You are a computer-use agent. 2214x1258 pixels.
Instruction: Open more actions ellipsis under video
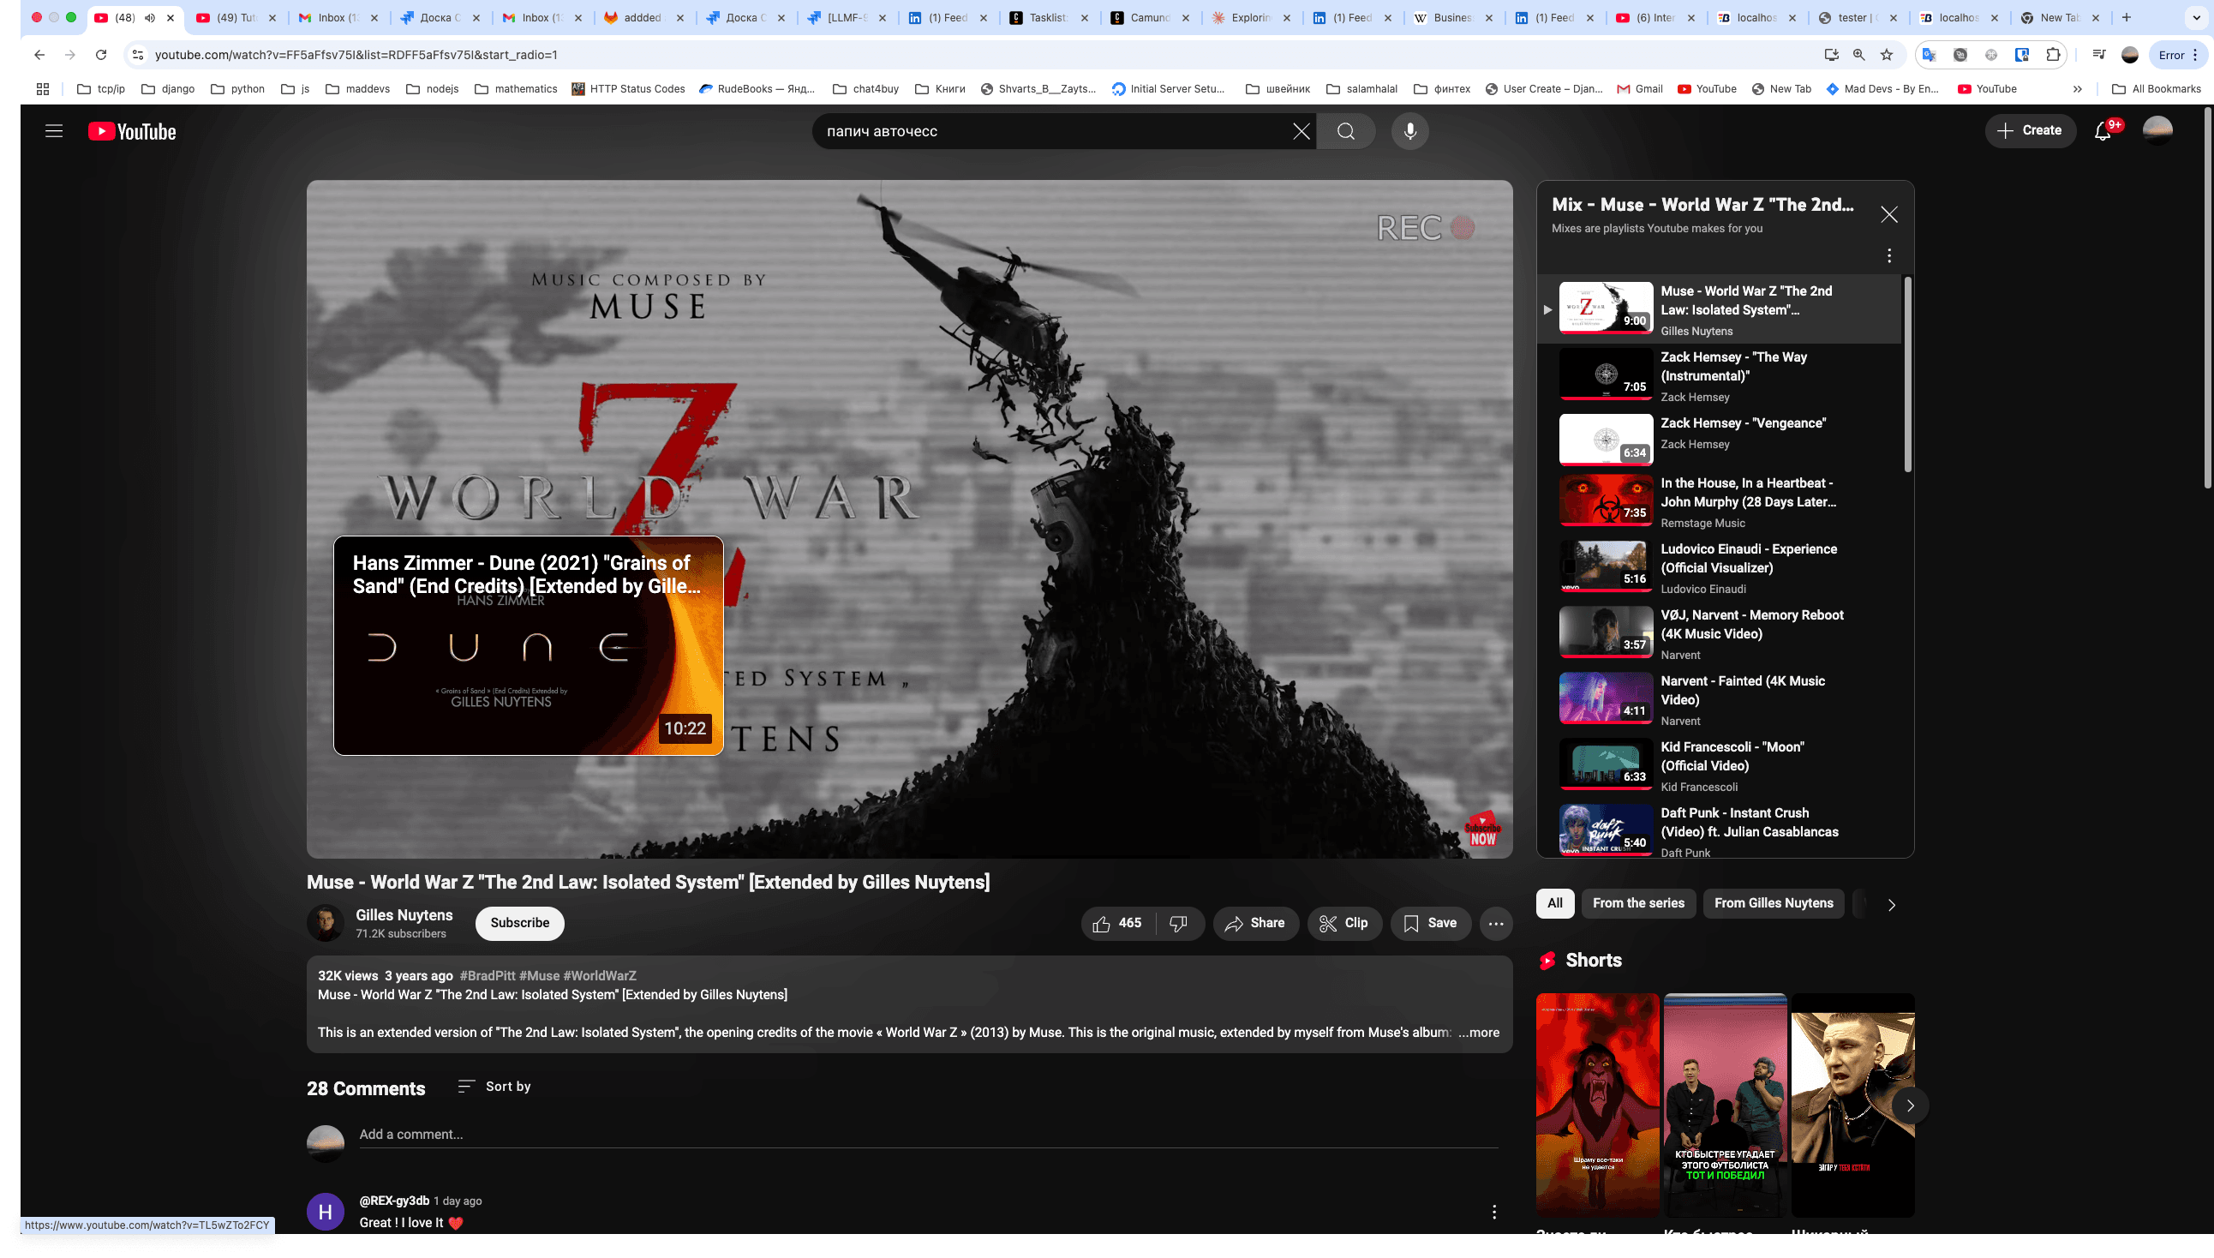[1495, 924]
